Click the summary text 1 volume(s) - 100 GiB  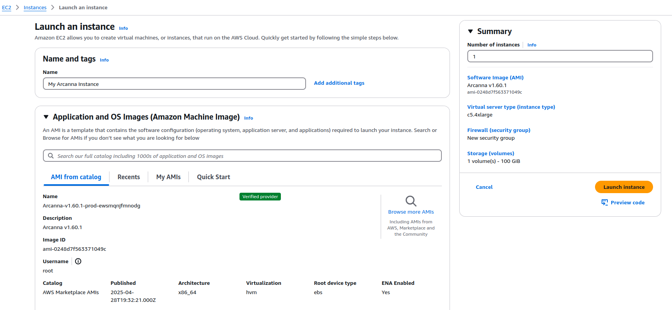click(494, 161)
